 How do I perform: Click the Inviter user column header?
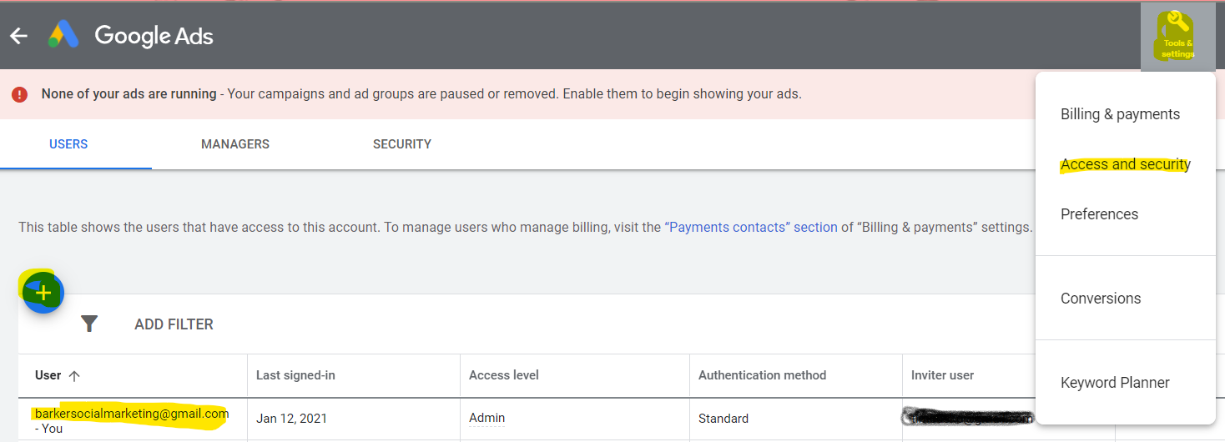pos(943,375)
